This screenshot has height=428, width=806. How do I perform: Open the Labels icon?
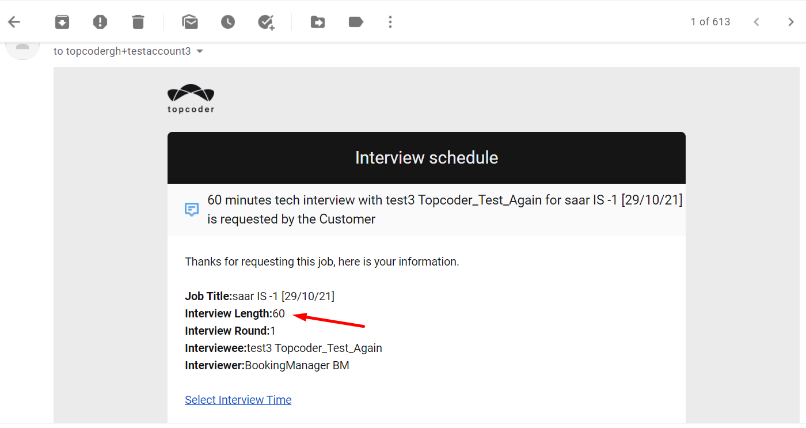(x=356, y=22)
